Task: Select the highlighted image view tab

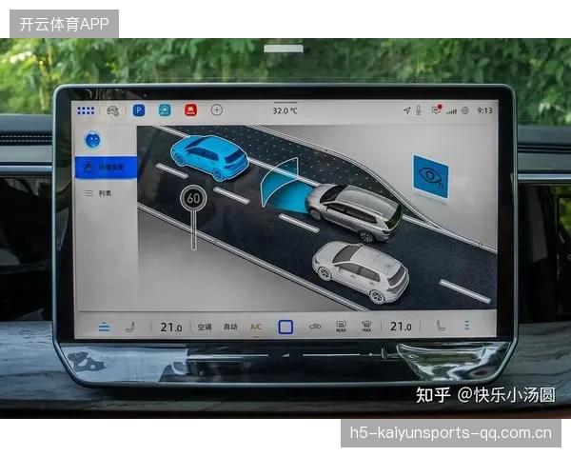Action: 106,168
